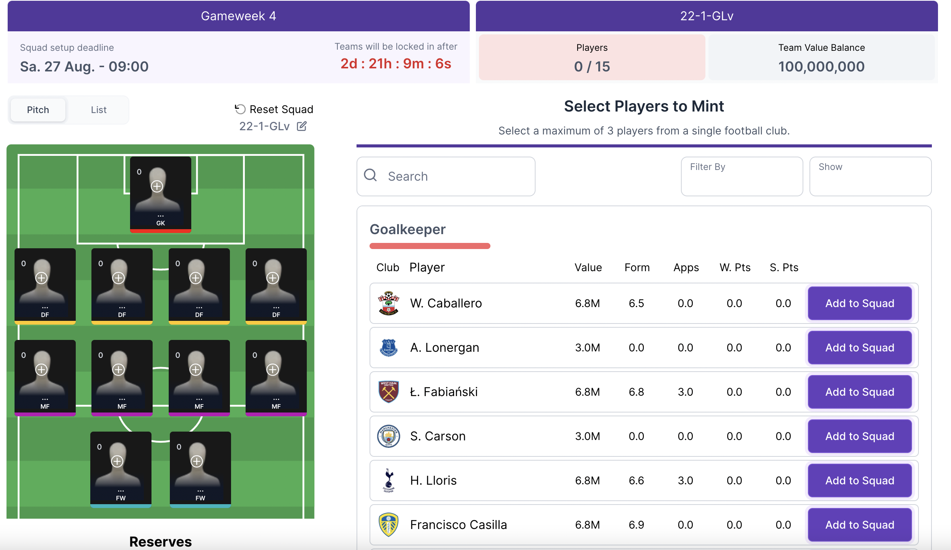This screenshot has height=550, width=951.
Task: Open the Filter By dropdown
Action: [741, 176]
